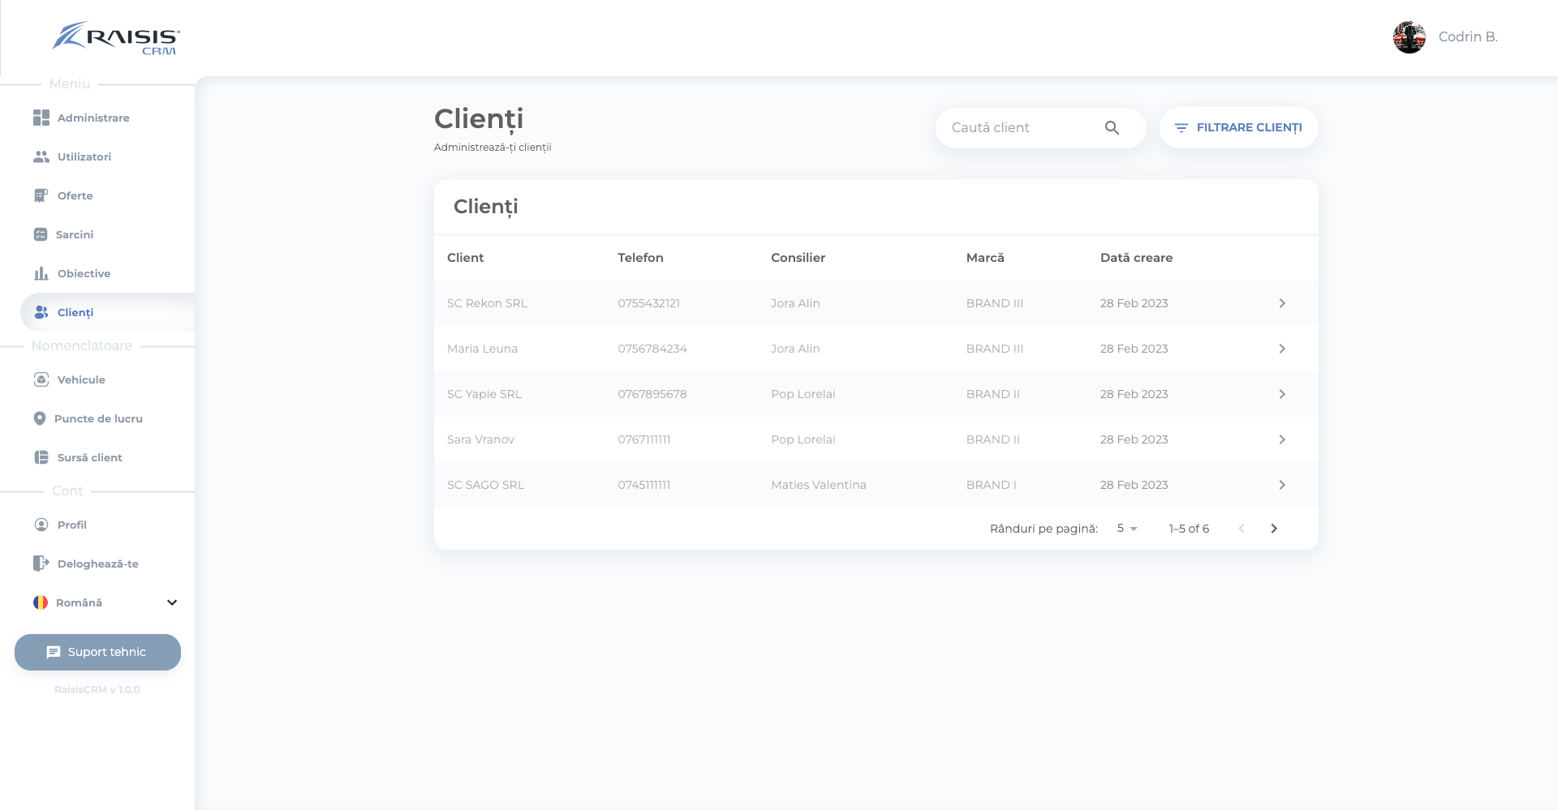The image size is (1558, 810).
Task: Click the FILTRARE CLIENȚI button
Action: (1238, 128)
